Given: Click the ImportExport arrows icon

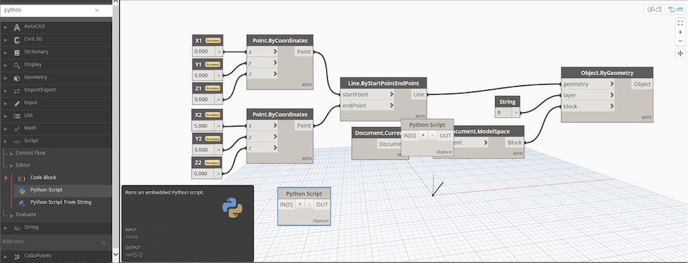Looking at the screenshot, I should coord(17,91).
